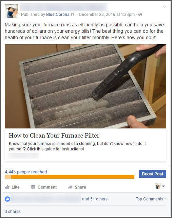
Task: Click the Boost Post button
Action: [152, 174]
